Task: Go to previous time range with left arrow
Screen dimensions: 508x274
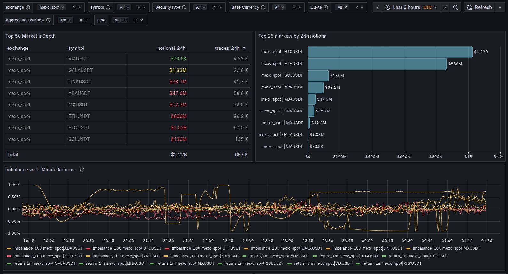Action: click(378, 7)
